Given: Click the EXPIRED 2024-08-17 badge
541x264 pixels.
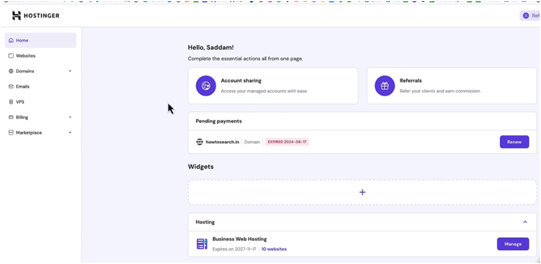Looking at the screenshot, I should click(x=287, y=142).
